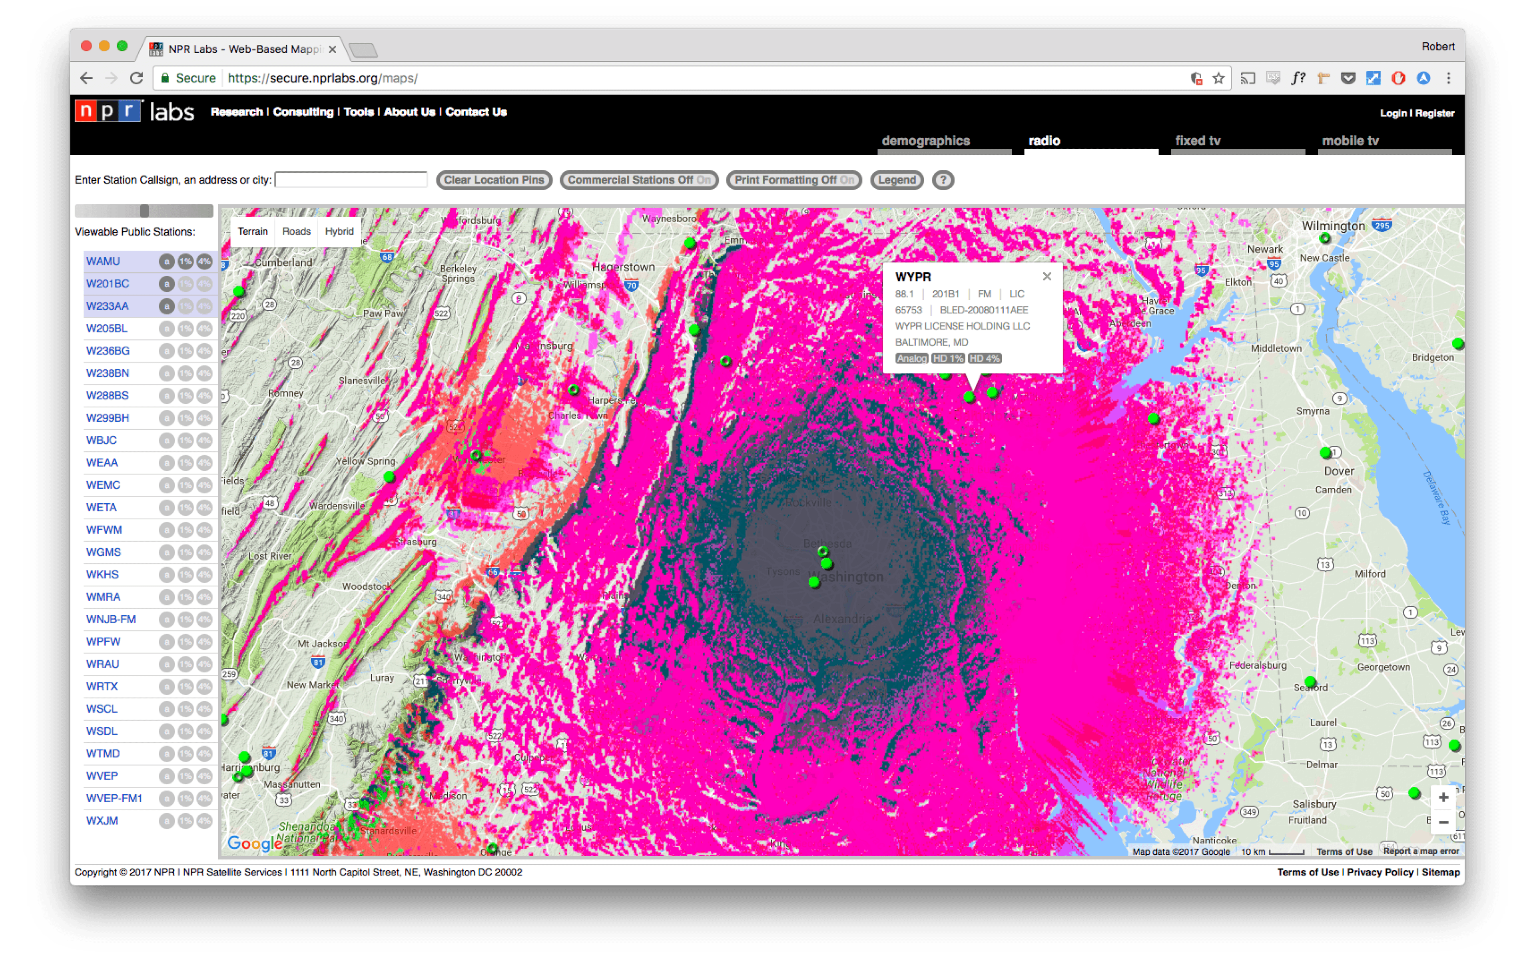Open Chrome's three-dot menu
Image resolution: width=1535 pixels, height=957 pixels.
pyautogui.click(x=1448, y=78)
